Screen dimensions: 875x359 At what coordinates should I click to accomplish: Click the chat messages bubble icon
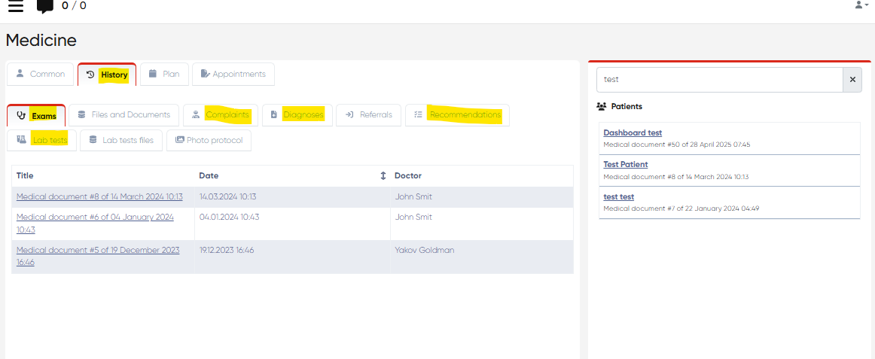pyautogui.click(x=45, y=6)
